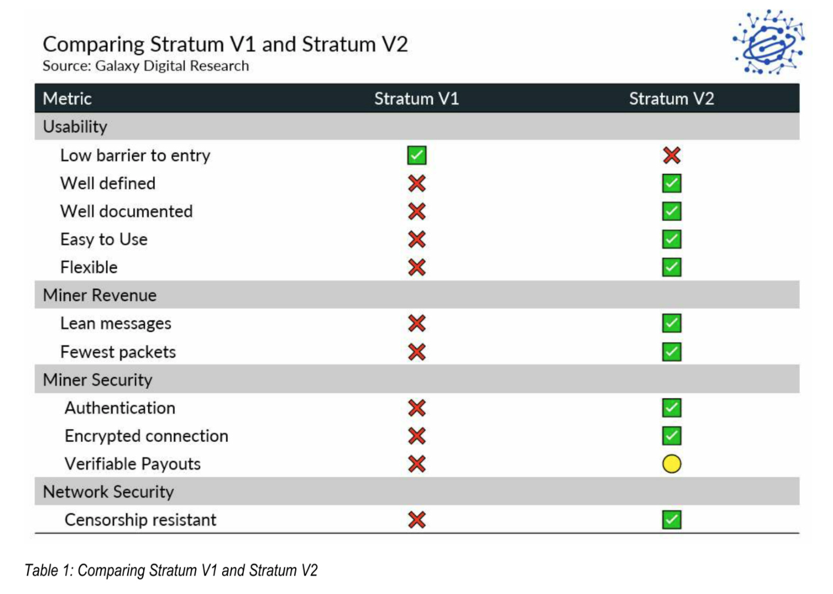Click V1 red cross for Encrypted connection
The width and height of the screenshot is (833, 594).
pos(416,436)
